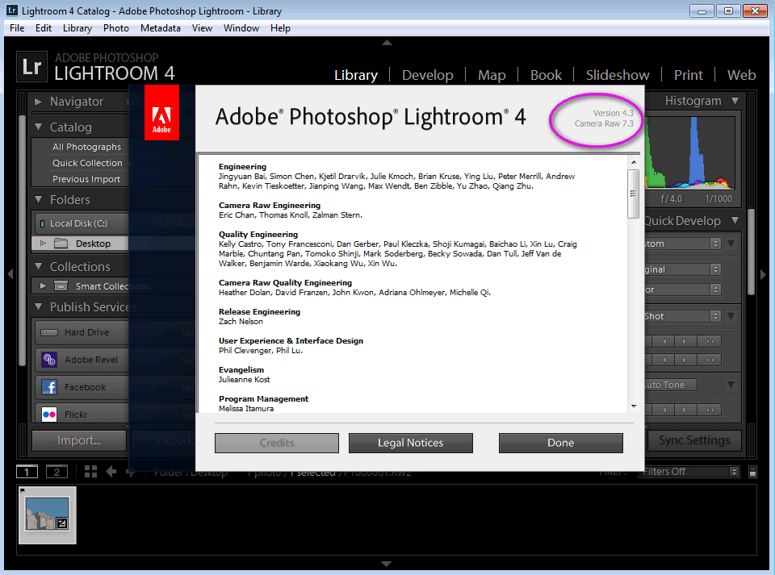775x575 pixels.
Task: Expand the Navigator panel
Action: pyautogui.click(x=38, y=102)
